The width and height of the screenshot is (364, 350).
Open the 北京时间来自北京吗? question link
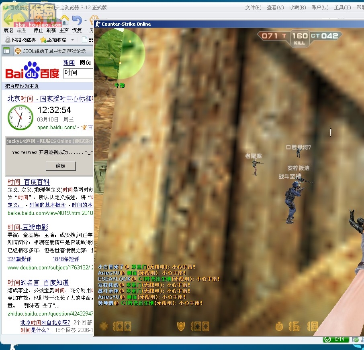click(45, 322)
